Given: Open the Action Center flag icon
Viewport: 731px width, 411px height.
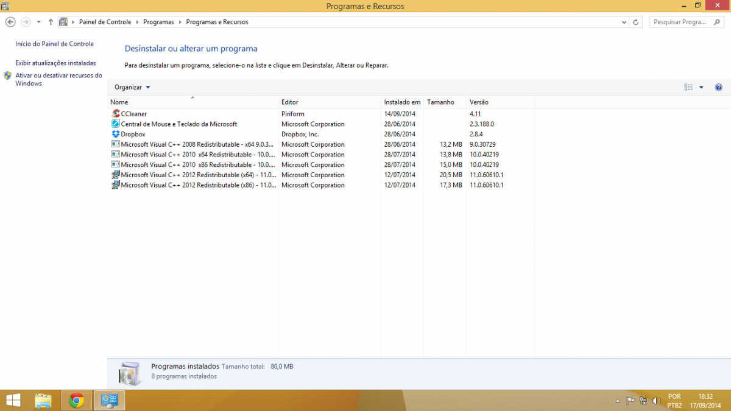Looking at the screenshot, I should point(631,401).
